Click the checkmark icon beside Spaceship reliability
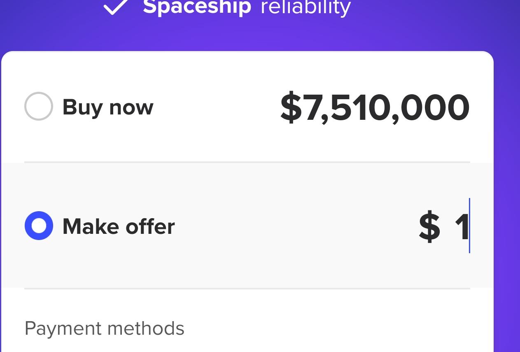Viewport: 520px width, 352px height. 117,7
